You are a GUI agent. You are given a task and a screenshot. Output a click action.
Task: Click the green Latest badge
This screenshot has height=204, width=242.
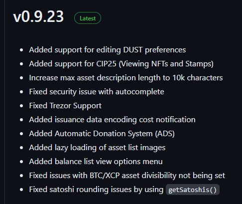[88, 18]
